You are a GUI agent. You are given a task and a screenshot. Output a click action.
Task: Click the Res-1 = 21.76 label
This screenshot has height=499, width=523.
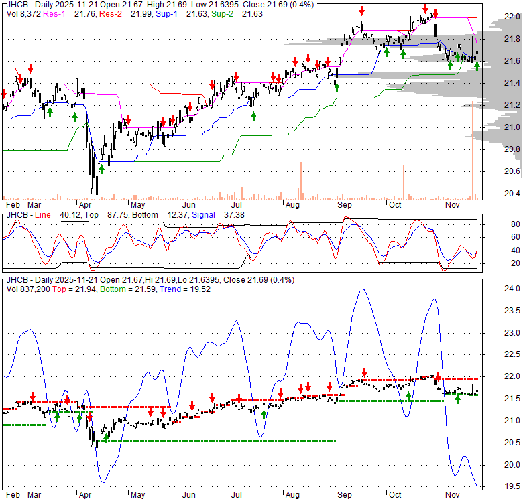coord(68,14)
